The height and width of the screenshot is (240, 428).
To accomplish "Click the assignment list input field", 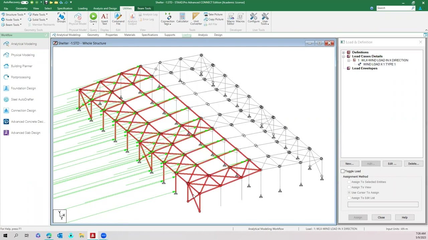I will pyautogui.click(x=383, y=205).
